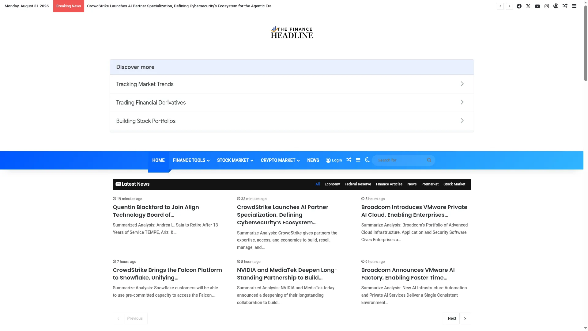The image size is (588, 331).
Task: Select the News filter tab in Latest News
Action: coord(412,184)
